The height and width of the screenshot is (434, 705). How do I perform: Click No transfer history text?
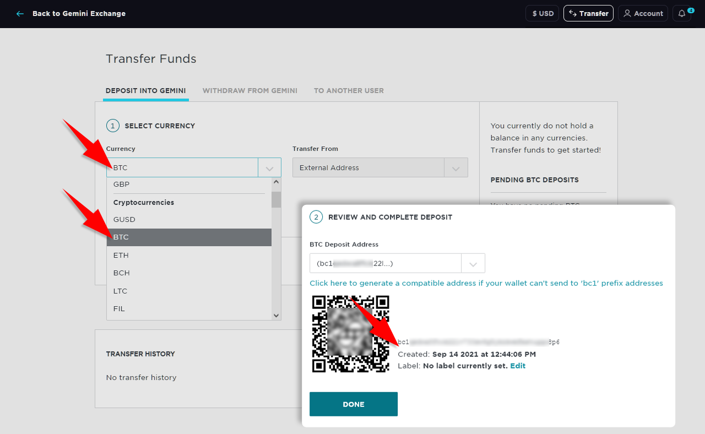[141, 377]
